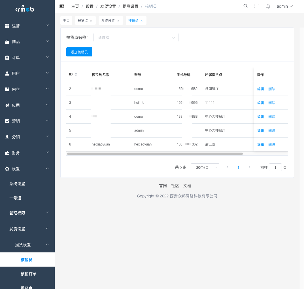Open the 提货点名称 select dropdown

(136, 37)
